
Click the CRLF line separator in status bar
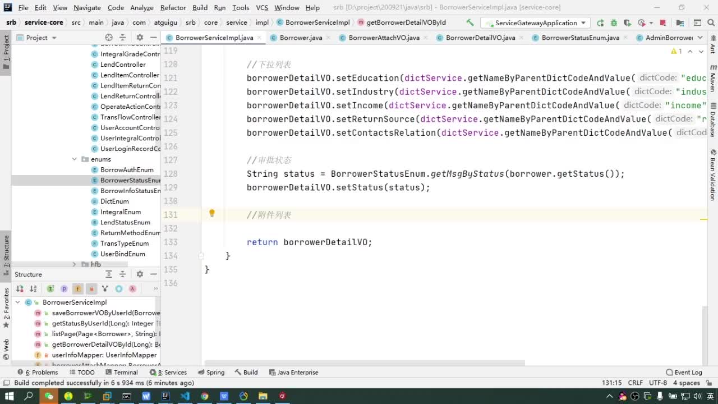pos(636,383)
